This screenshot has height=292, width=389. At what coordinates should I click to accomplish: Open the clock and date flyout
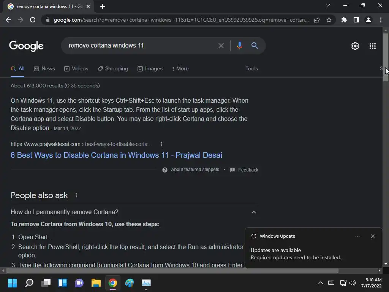[x=372, y=283]
